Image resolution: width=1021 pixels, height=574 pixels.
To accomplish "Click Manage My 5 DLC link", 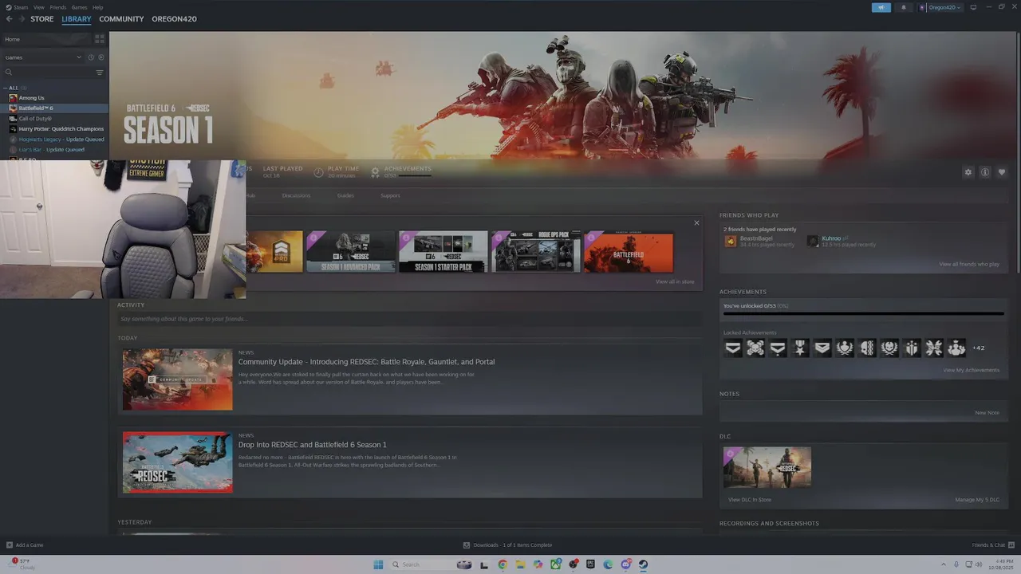I will tap(977, 500).
